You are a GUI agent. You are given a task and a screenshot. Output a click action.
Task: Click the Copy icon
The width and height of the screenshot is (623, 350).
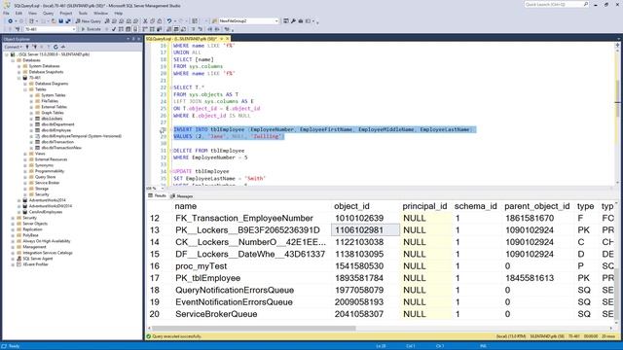(152, 21)
